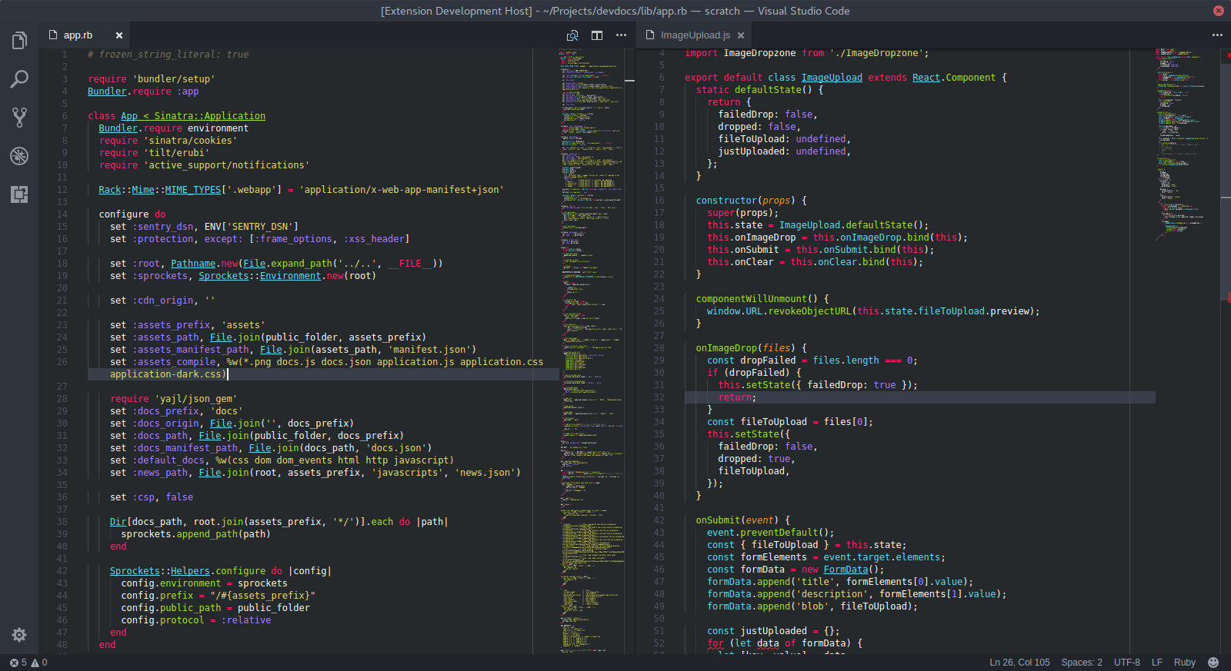Open the Manage gear menu
Image resolution: width=1231 pixels, height=671 pixels.
19,635
